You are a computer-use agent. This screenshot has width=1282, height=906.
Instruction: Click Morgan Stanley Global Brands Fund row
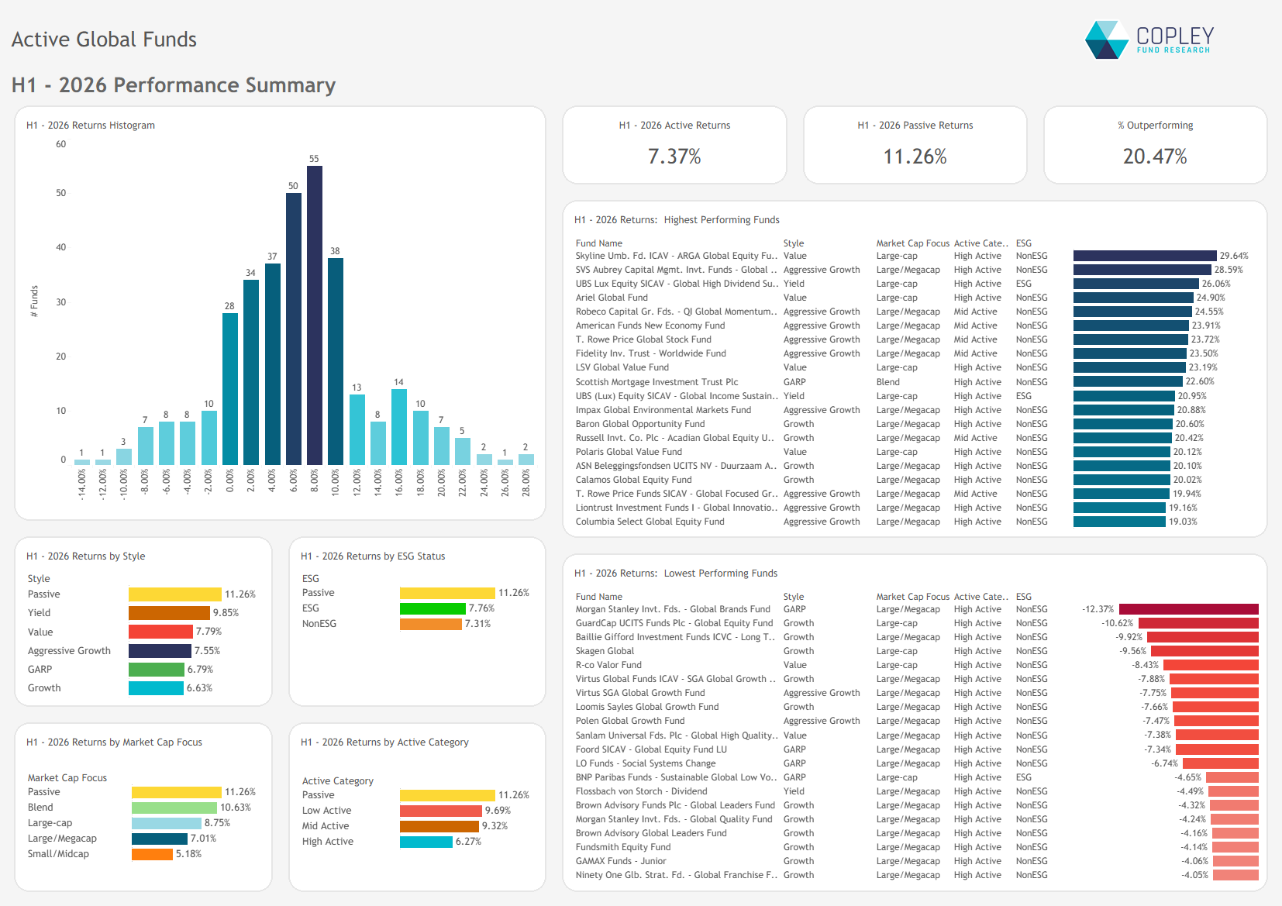point(916,609)
